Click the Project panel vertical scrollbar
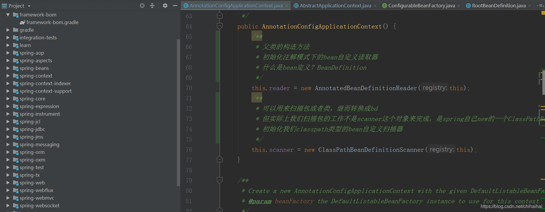 click(178, 112)
